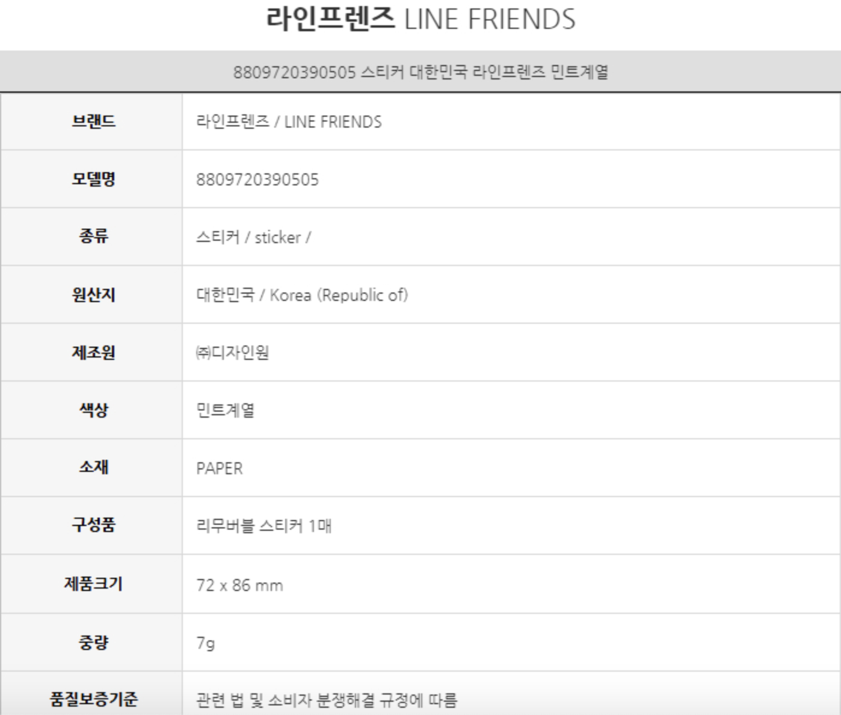841x715 pixels.
Task: Click the LINE FRIENDS page title heading
Action: [x=420, y=19]
